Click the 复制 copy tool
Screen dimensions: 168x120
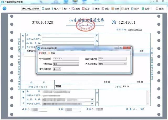click(76, 9)
